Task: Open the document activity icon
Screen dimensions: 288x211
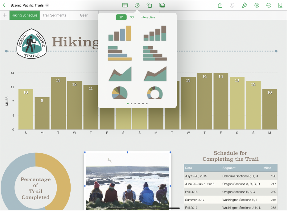Action: tap(280, 5)
